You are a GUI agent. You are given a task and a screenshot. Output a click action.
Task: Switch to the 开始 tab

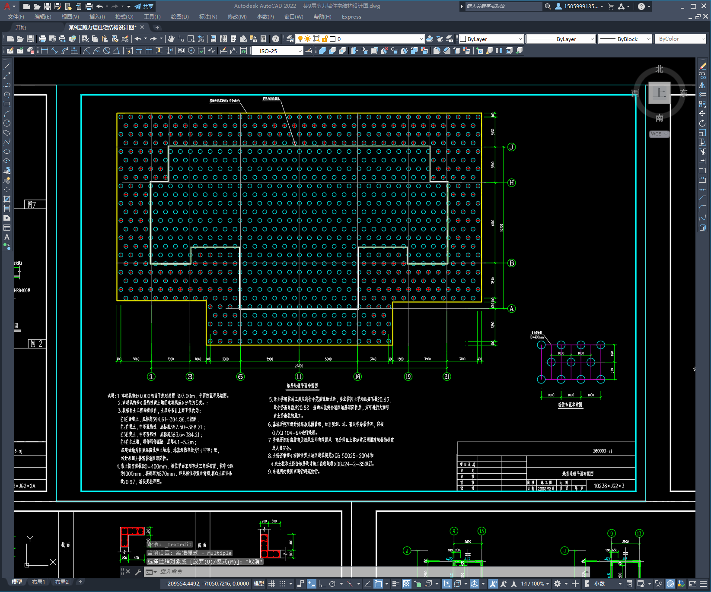click(21, 27)
